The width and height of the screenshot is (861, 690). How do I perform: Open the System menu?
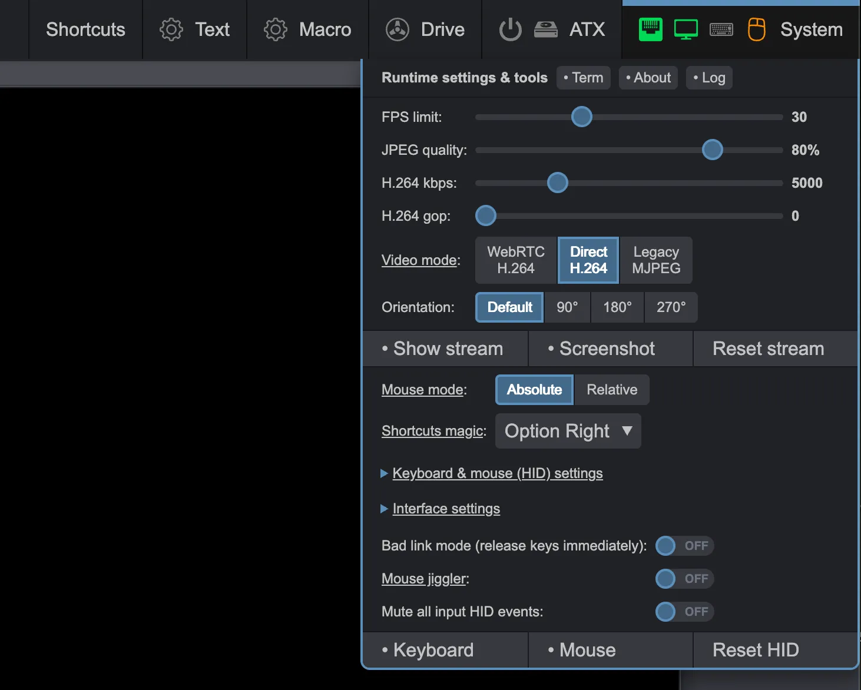(x=741, y=29)
